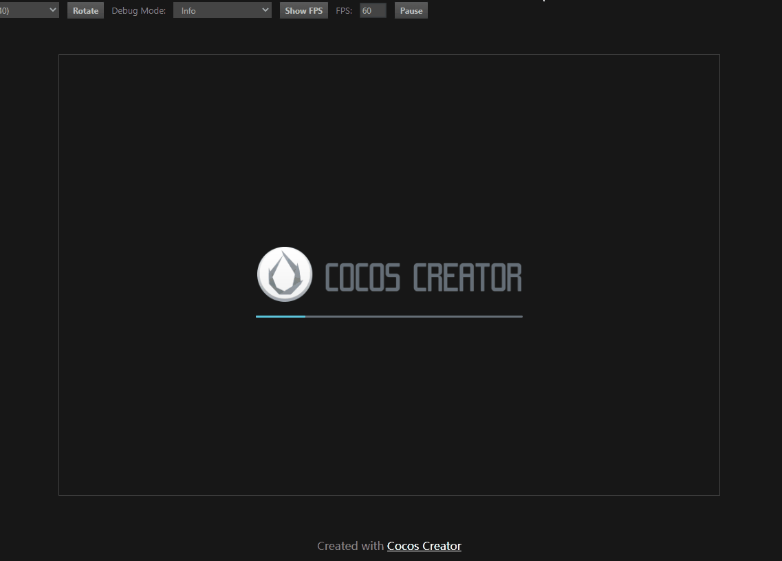Viewport: 782px width, 561px height.
Task: Click the Cocos circular logo icon
Action: 284,274
